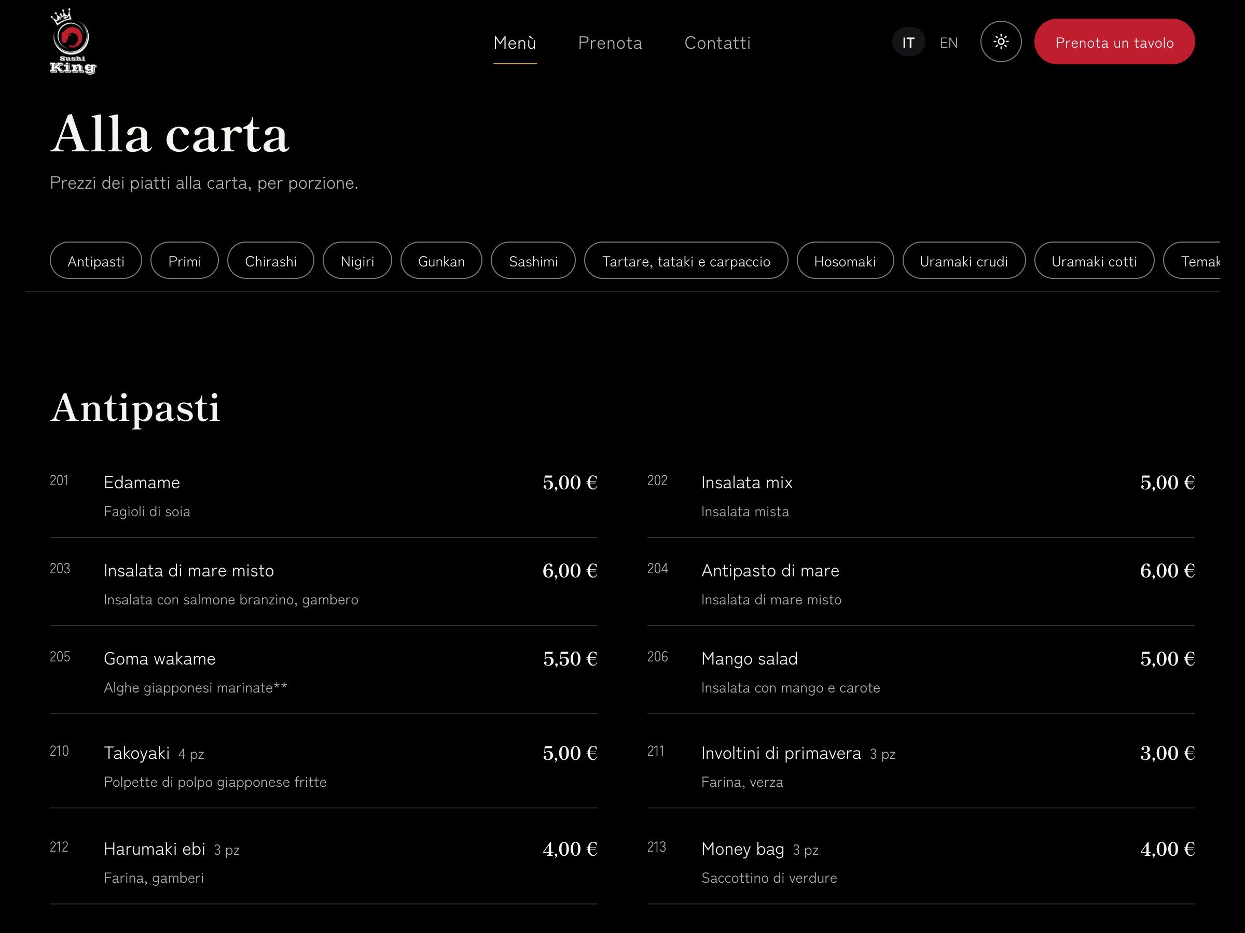Select the Hosomaki category chip

tap(845, 260)
